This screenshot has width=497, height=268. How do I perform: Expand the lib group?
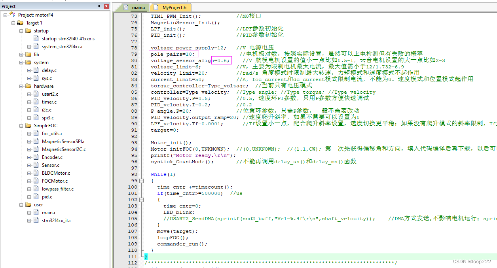21,55
